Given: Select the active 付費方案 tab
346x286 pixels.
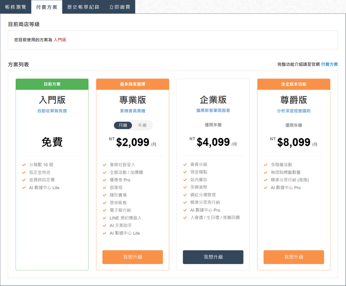Looking at the screenshot, I should [46, 7].
